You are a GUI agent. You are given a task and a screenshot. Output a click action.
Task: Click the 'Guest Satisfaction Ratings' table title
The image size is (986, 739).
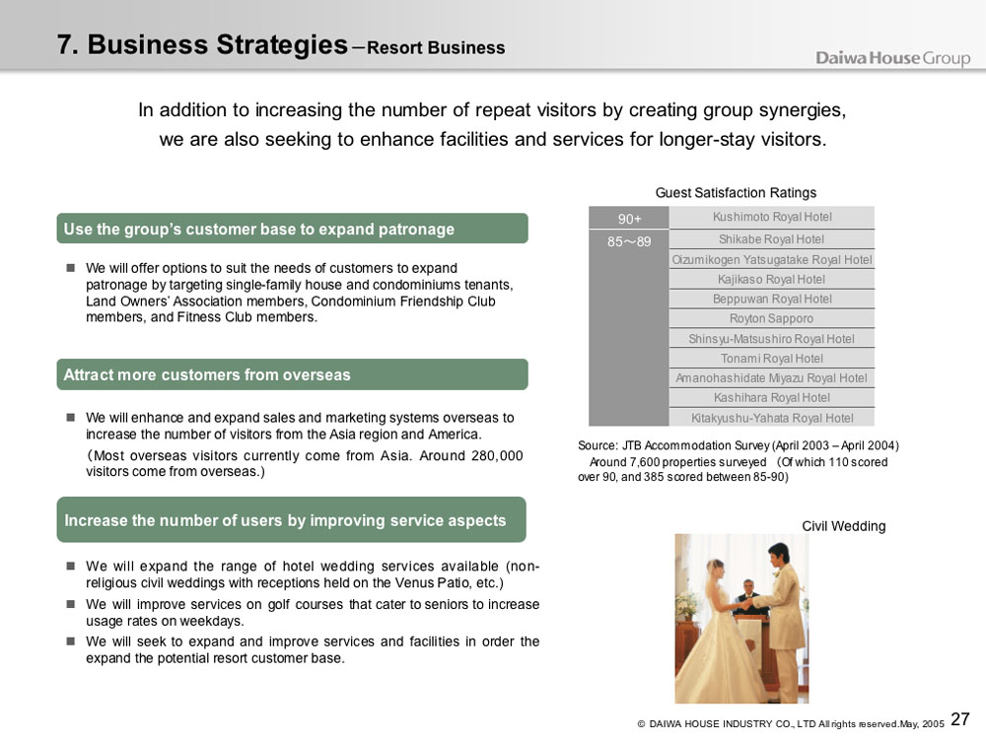pos(736,192)
